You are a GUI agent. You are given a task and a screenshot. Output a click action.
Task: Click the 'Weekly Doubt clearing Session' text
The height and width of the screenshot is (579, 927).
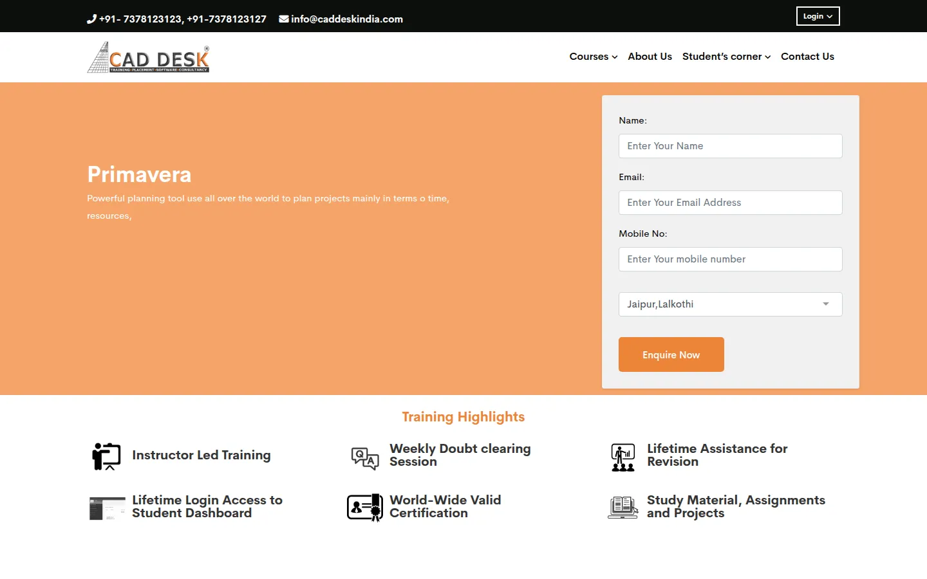pyautogui.click(x=460, y=455)
